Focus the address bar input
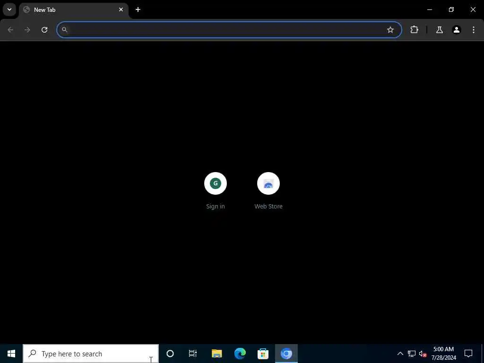The width and height of the screenshot is (484, 363). 229,30
